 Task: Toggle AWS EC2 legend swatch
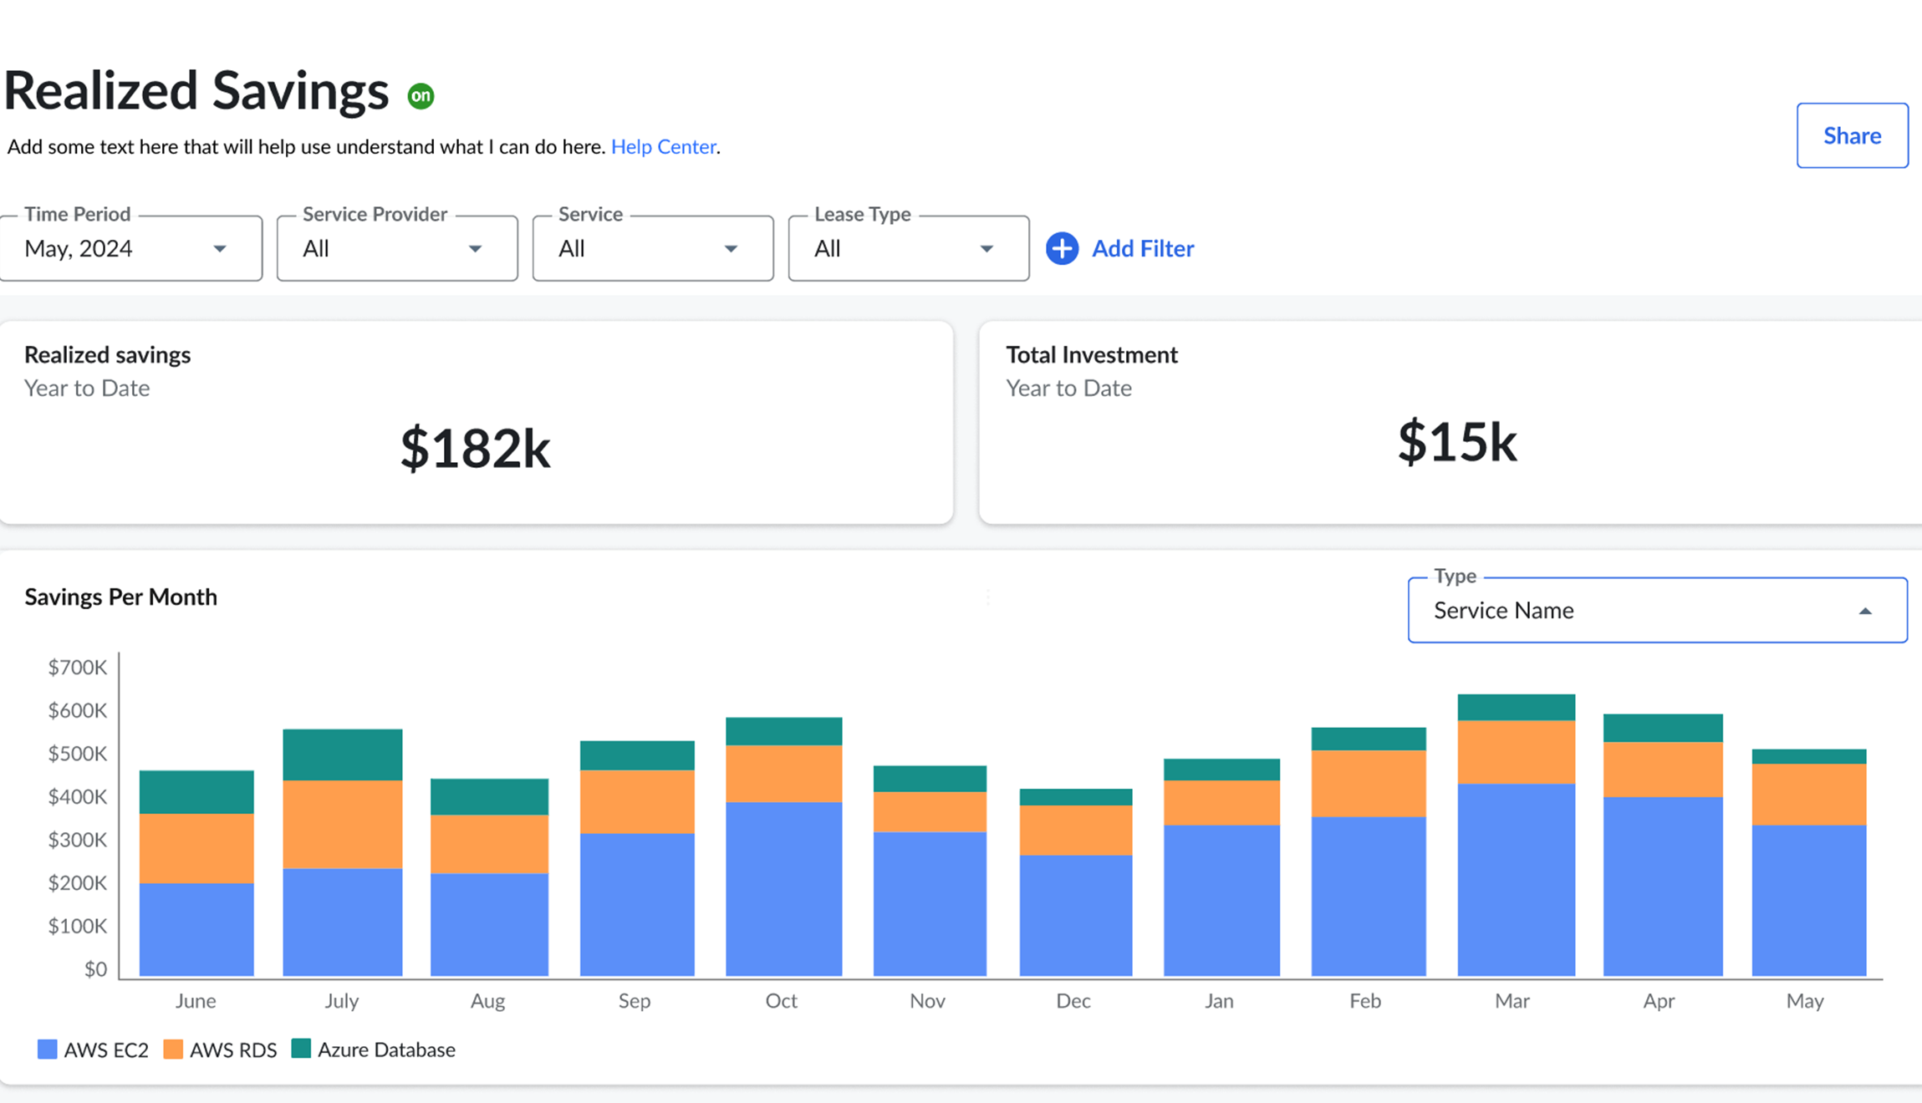coord(48,1050)
